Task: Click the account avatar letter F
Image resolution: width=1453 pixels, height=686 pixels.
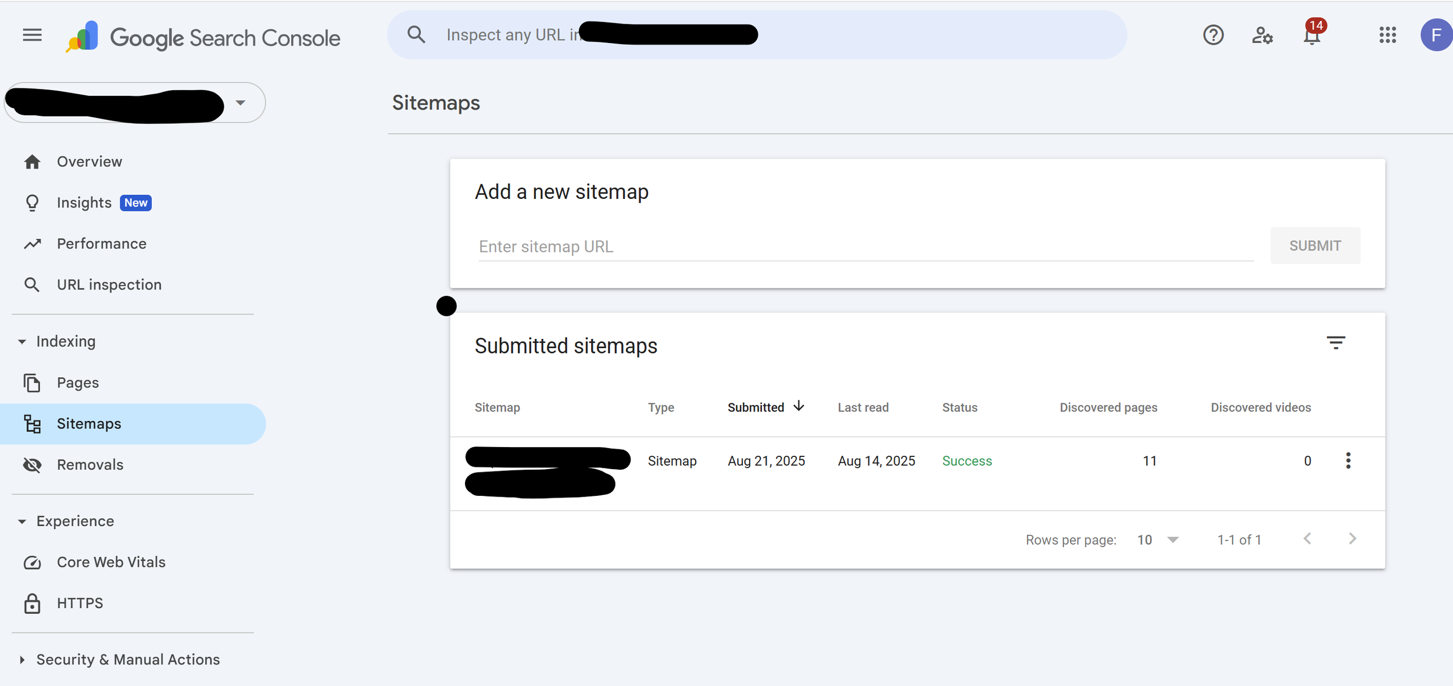Action: (1436, 35)
